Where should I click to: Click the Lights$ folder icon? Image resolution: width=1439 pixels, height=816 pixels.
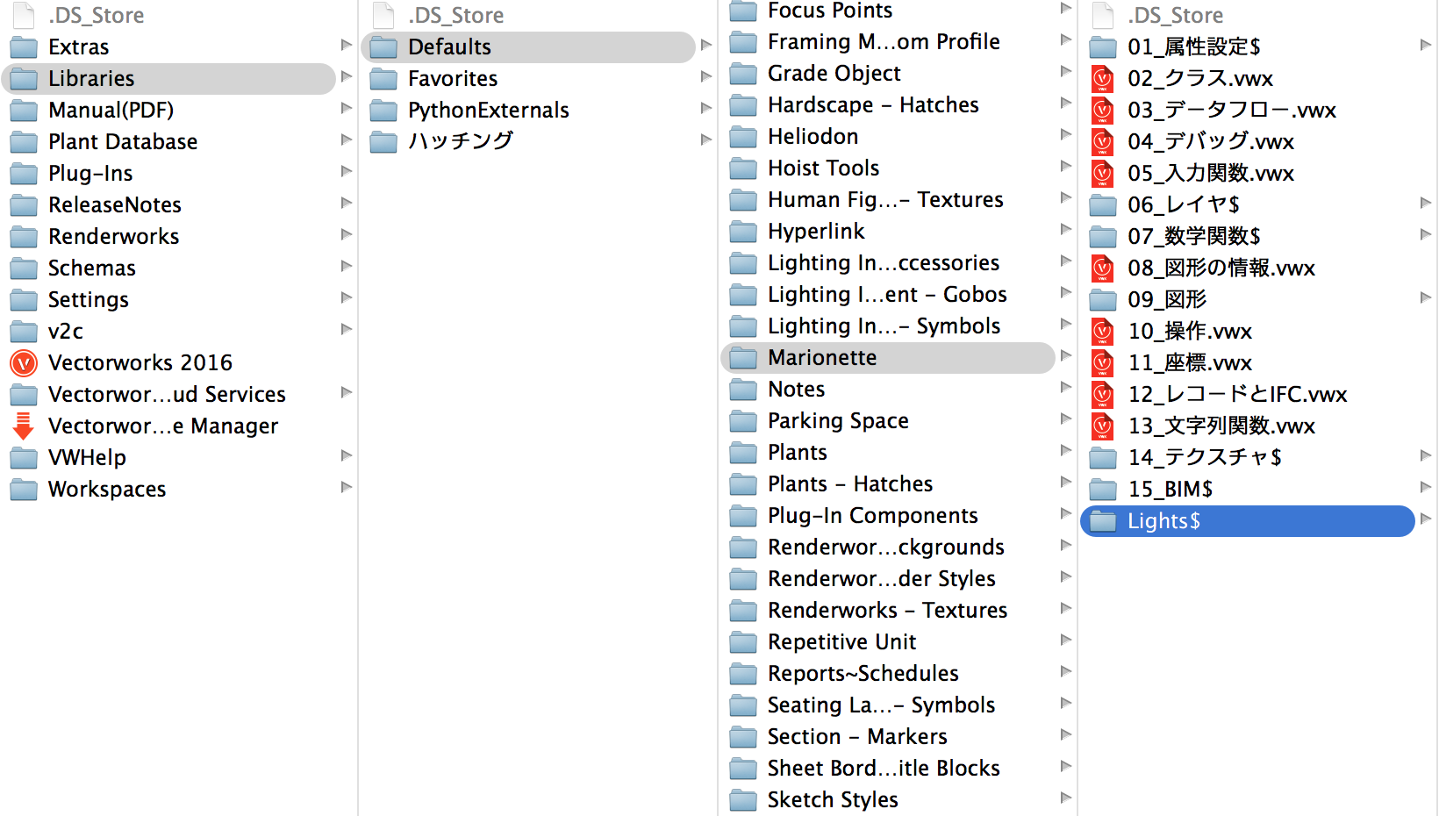(1103, 521)
